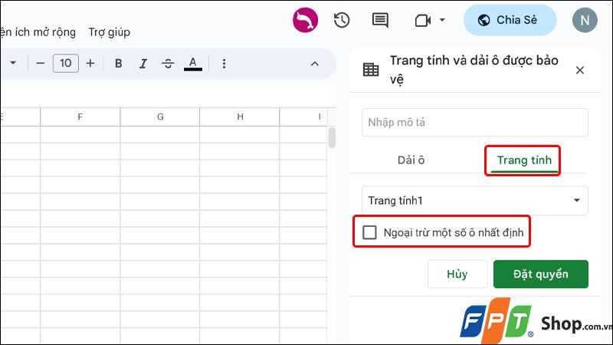613x345 pixels.
Task: Click the Hủy cancel button
Action: (x=457, y=274)
